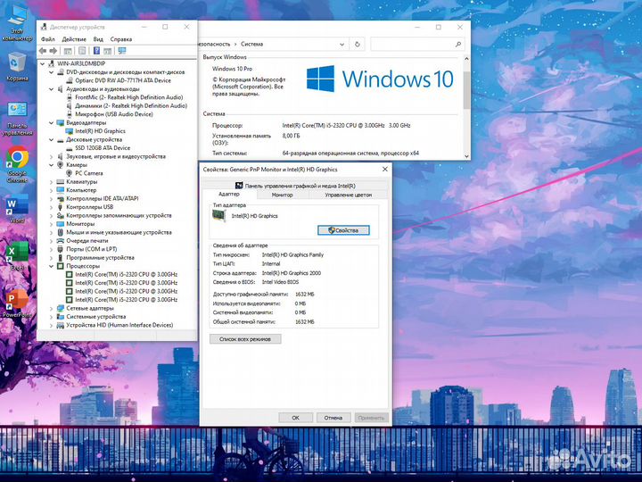Screen dimensions: 642x482
Task: Click the refresh icon in System window address bar
Action: click(x=357, y=45)
